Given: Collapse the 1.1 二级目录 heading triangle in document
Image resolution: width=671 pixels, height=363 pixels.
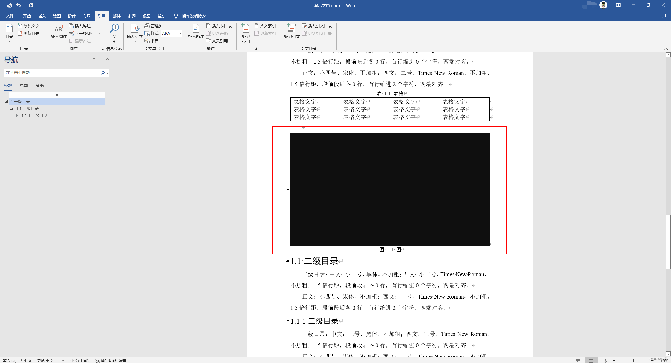Looking at the screenshot, I should tap(287, 261).
